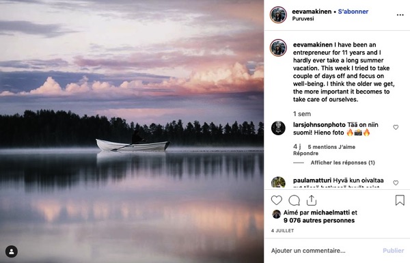View 5 mentions J'aime on comment
410x263 pixels.
point(331,147)
